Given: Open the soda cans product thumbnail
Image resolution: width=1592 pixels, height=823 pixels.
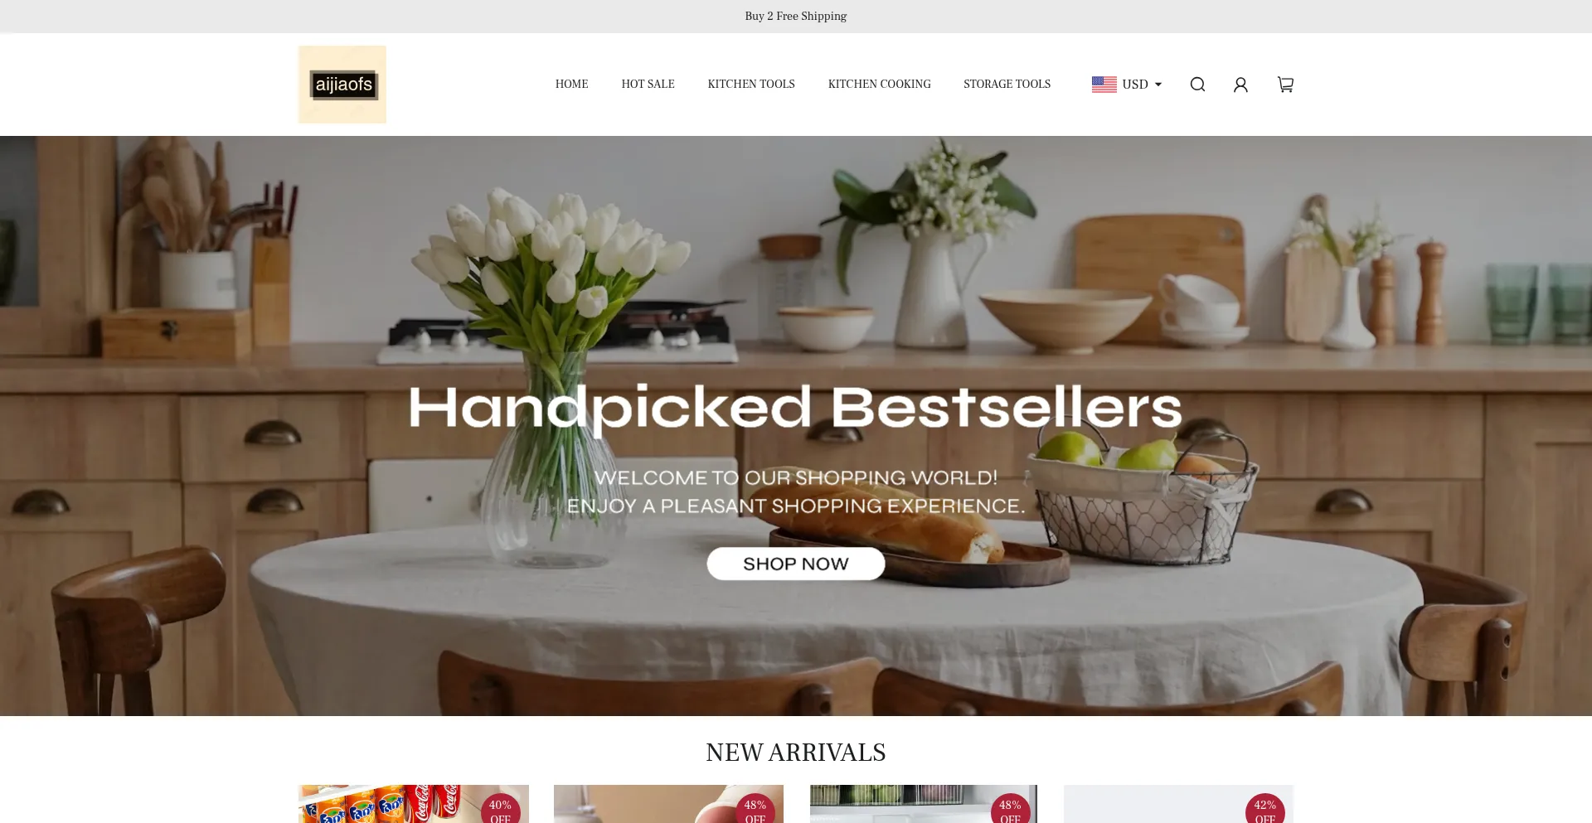Looking at the screenshot, I should point(414,804).
